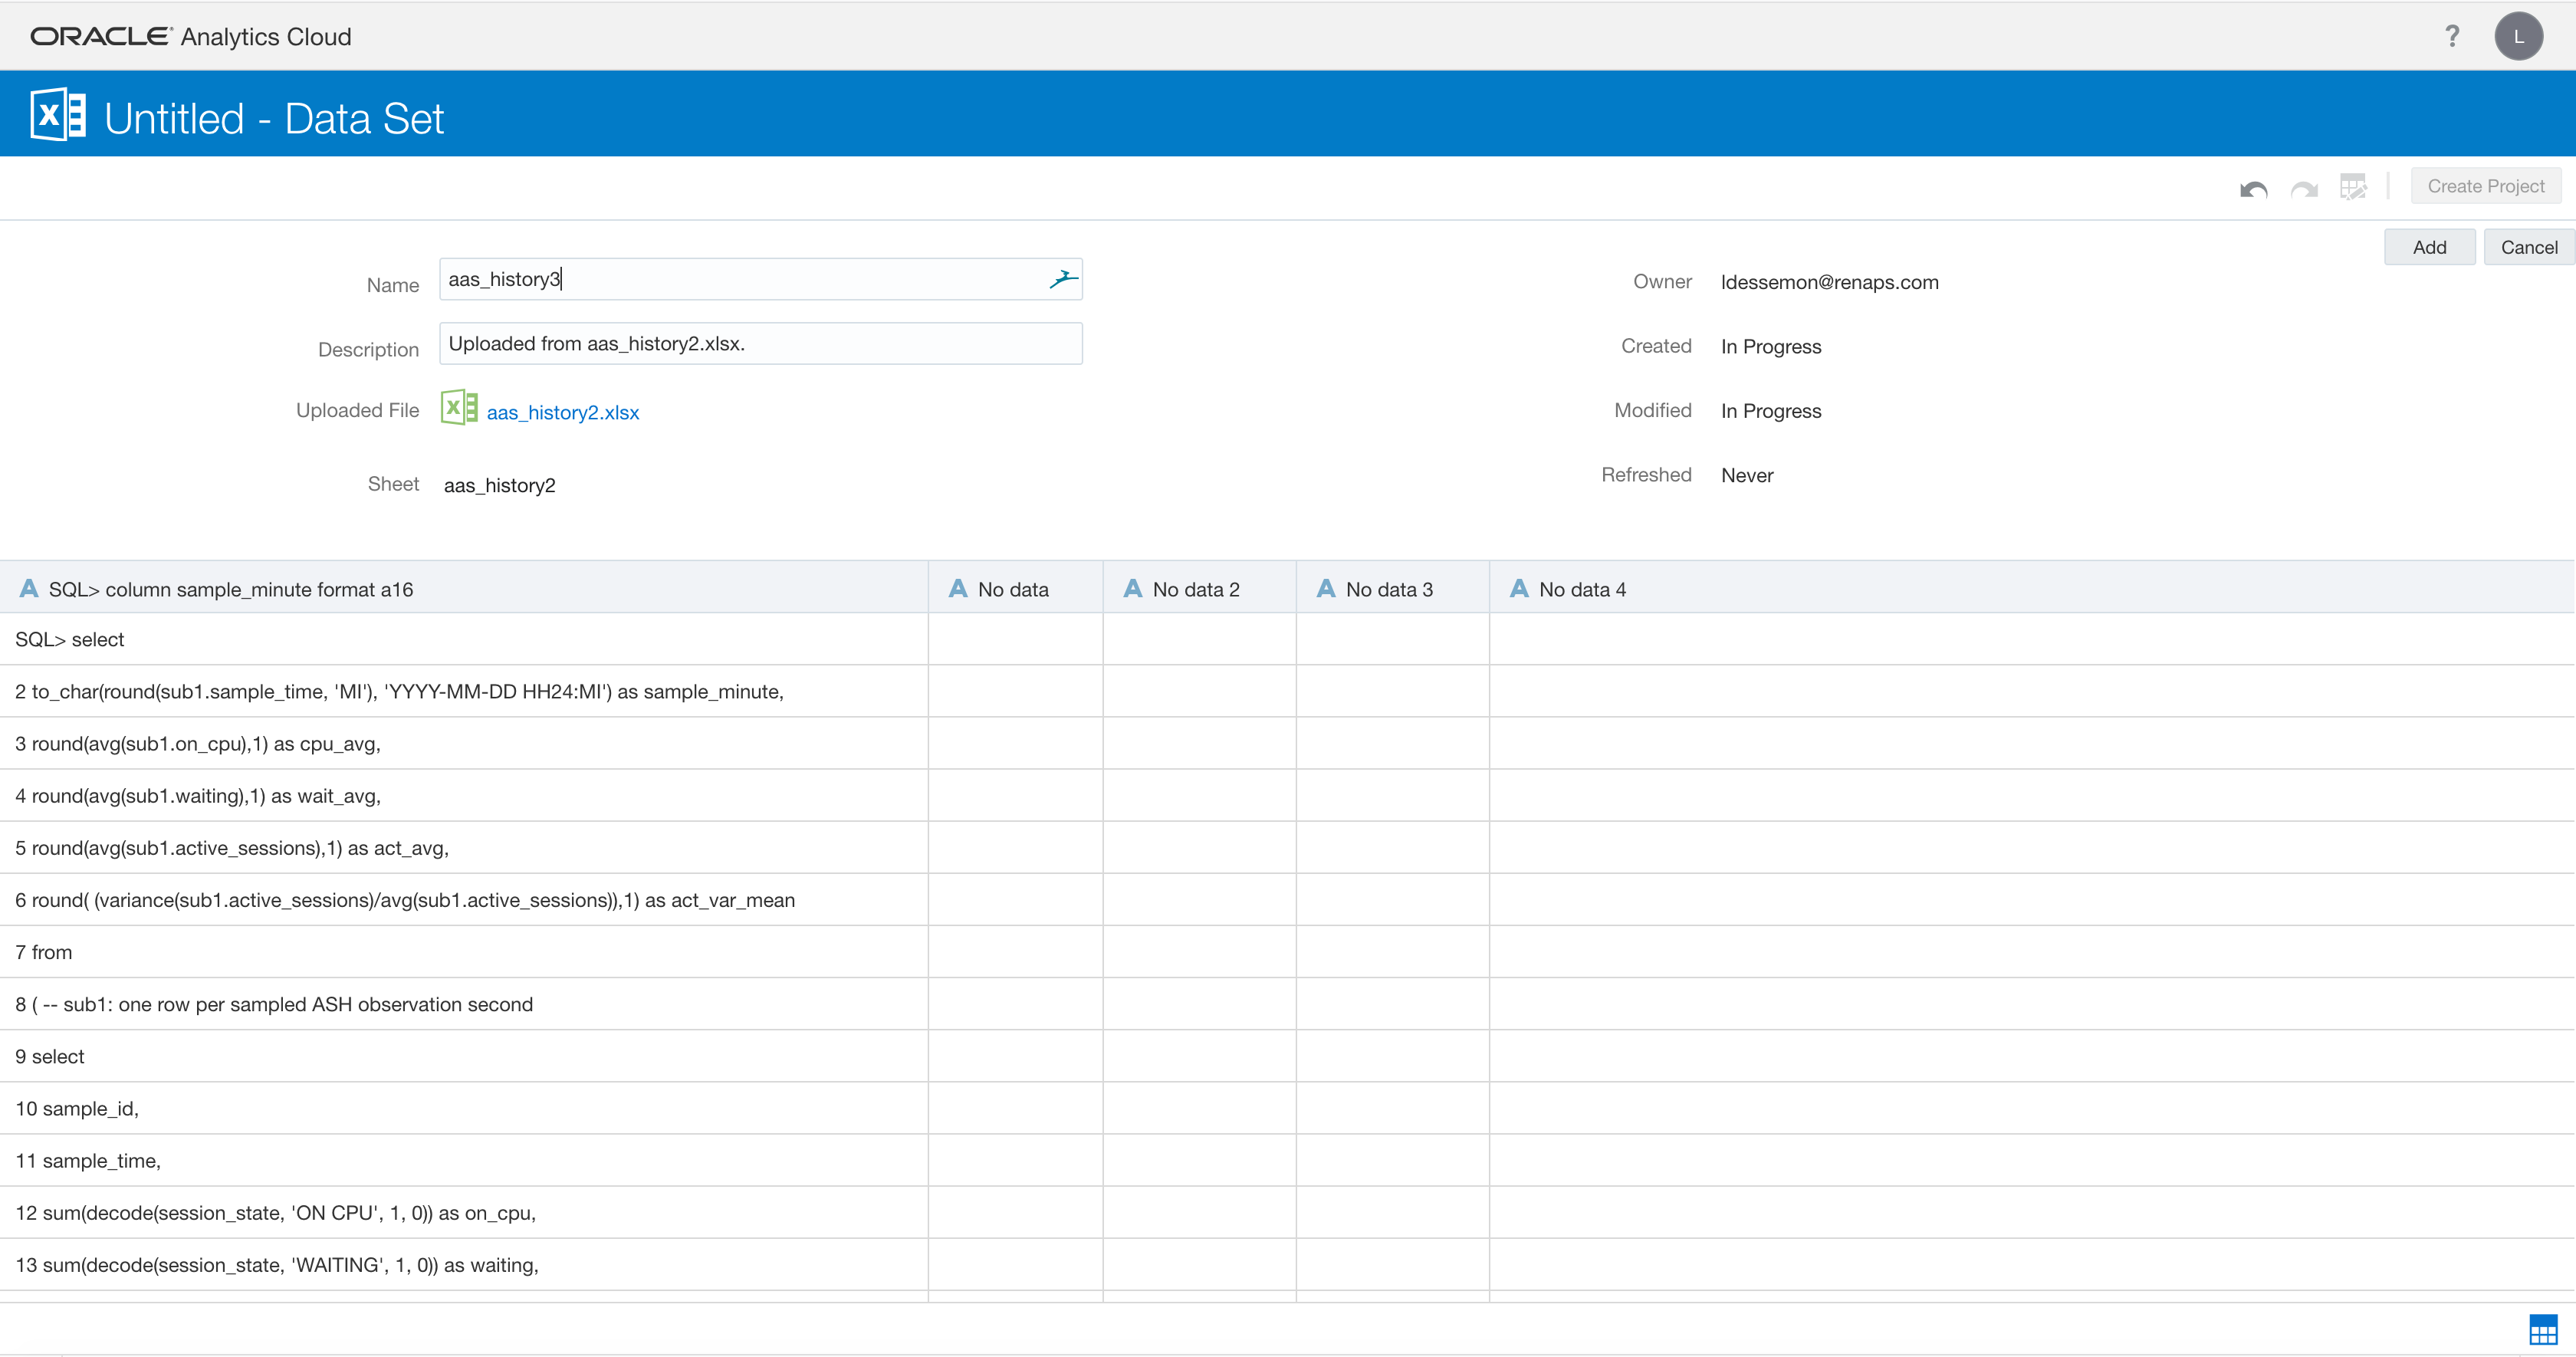
Task: Click the row ending 'as act_var_mean'
Action: pos(464,899)
